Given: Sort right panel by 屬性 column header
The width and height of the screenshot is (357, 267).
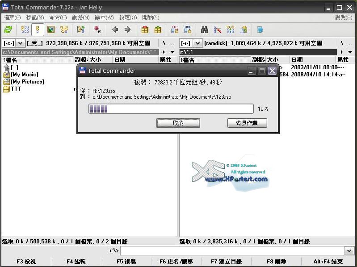Looking at the screenshot, I should click(344, 60).
